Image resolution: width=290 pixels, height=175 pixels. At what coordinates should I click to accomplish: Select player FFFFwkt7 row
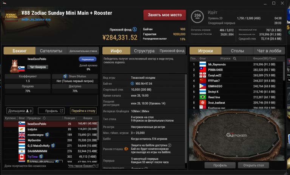(236, 81)
